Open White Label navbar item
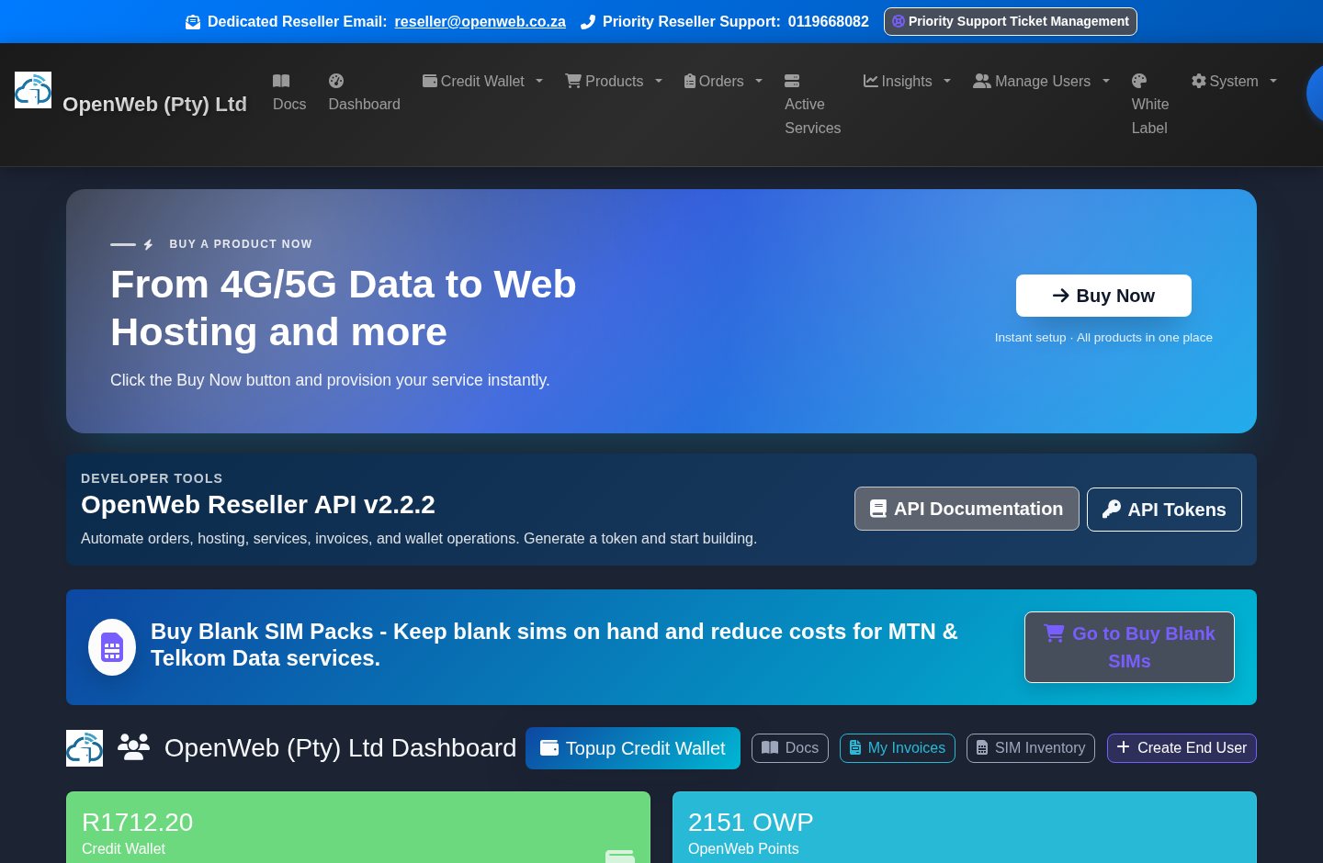Viewport: 1323px width, 863px height. click(1150, 105)
